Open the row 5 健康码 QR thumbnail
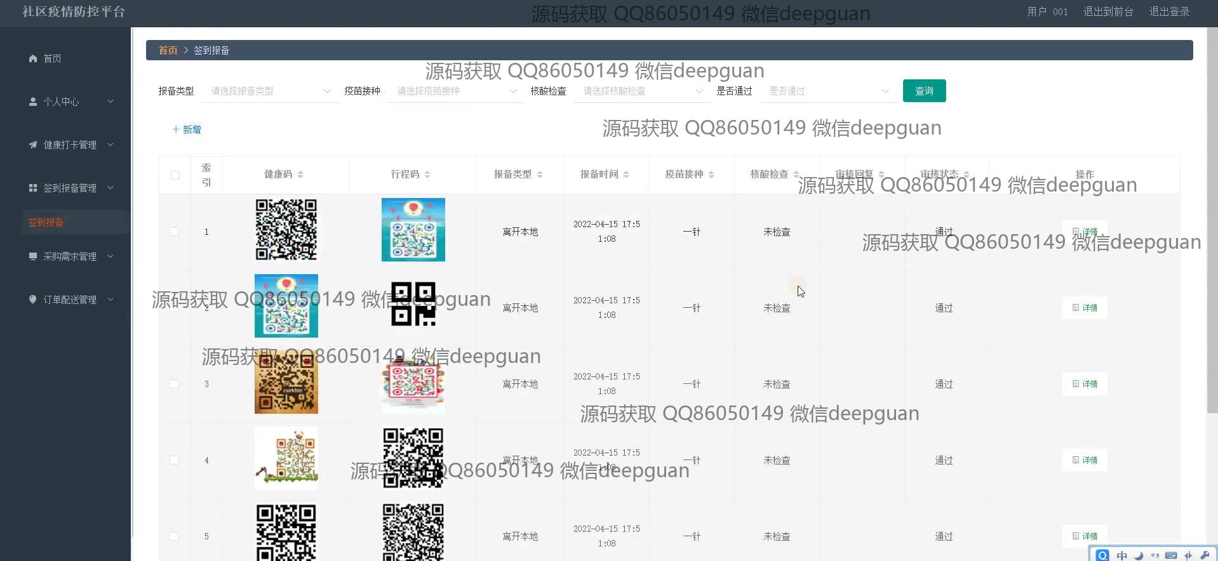Image resolution: width=1218 pixels, height=561 pixels. coord(286,532)
